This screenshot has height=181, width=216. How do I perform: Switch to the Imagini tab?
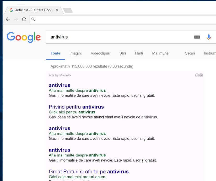(x=75, y=53)
